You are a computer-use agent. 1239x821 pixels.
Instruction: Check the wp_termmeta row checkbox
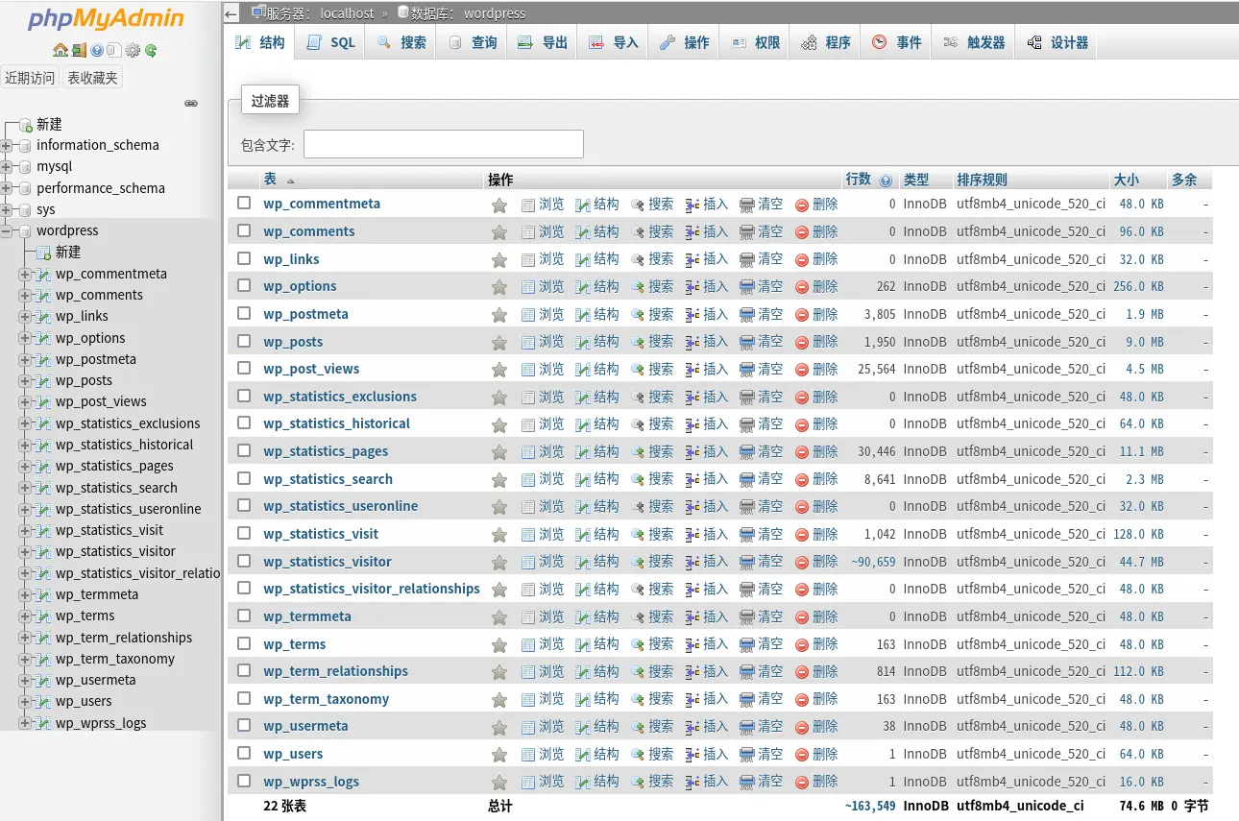(x=244, y=616)
